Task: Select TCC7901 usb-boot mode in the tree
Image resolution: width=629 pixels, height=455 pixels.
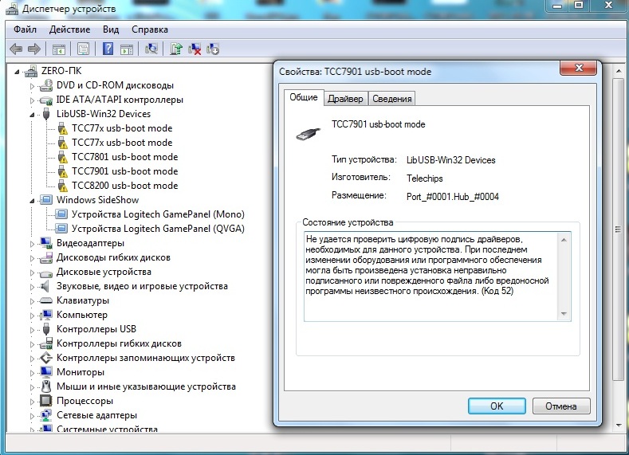Action: coord(124,171)
